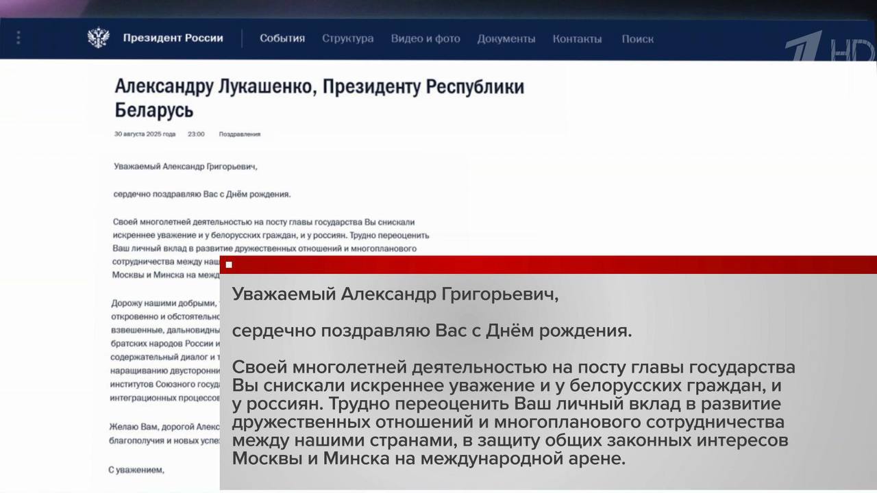Open the three-dot side menu icon
This screenshot has height=493, width=877.
point(18,38)
